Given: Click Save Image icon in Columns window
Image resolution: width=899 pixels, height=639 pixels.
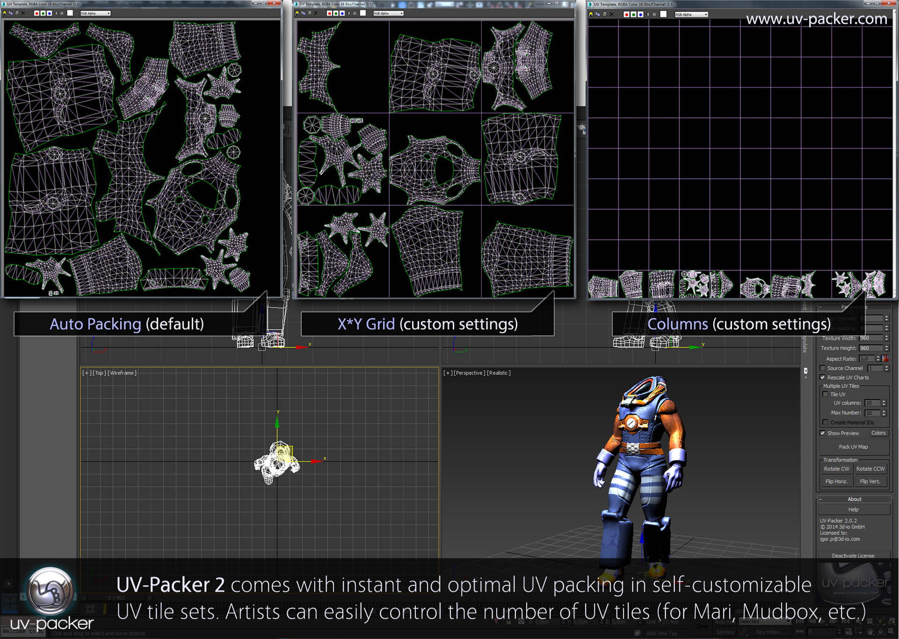Looking at the screenshot, I should point(591,15).
